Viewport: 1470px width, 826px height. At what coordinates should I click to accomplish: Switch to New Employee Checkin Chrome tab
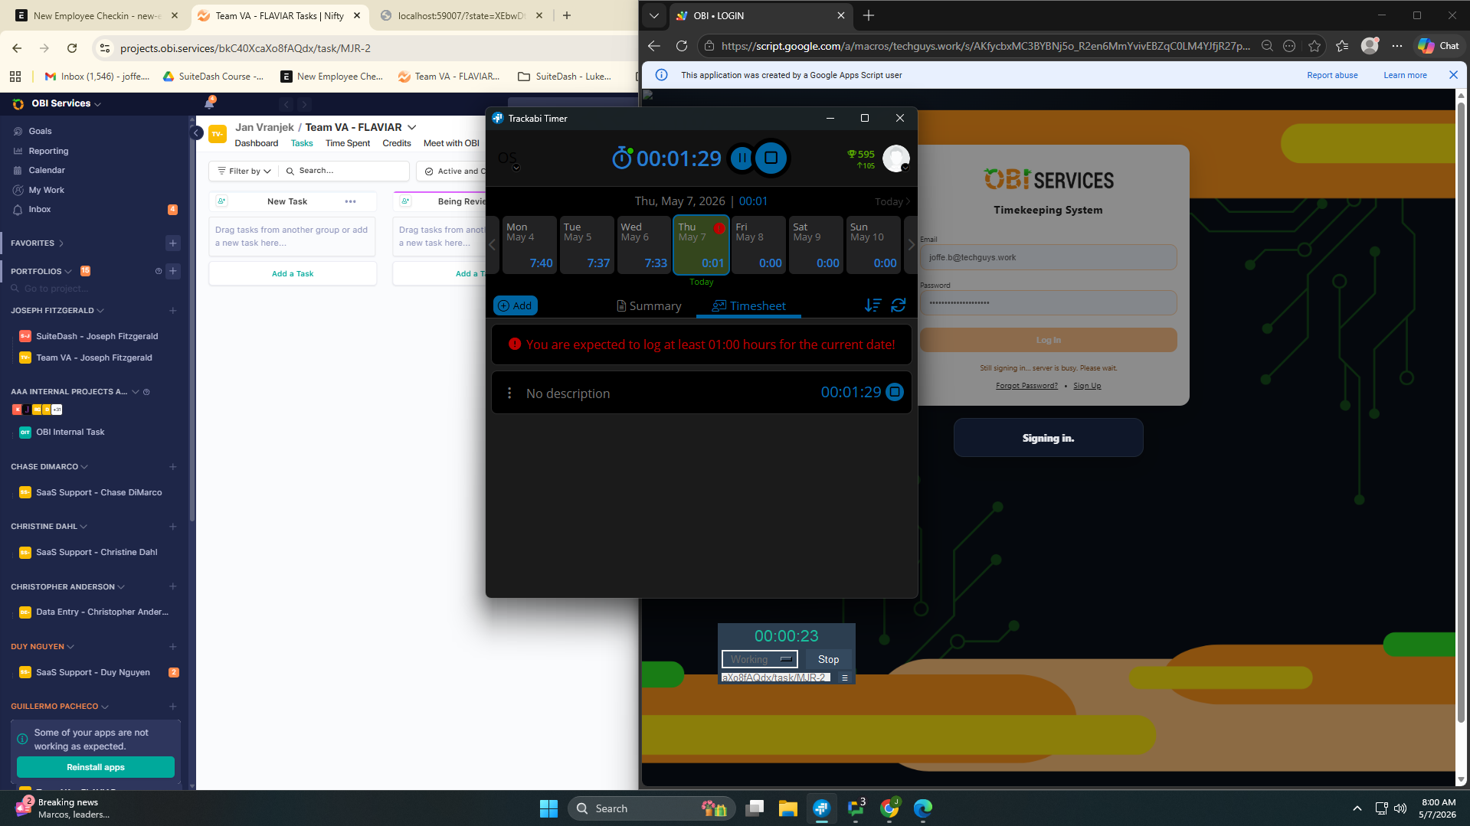[97, 15]
